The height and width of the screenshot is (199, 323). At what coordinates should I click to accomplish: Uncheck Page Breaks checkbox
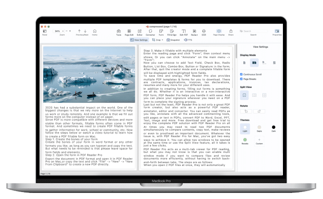pos(241,79)
